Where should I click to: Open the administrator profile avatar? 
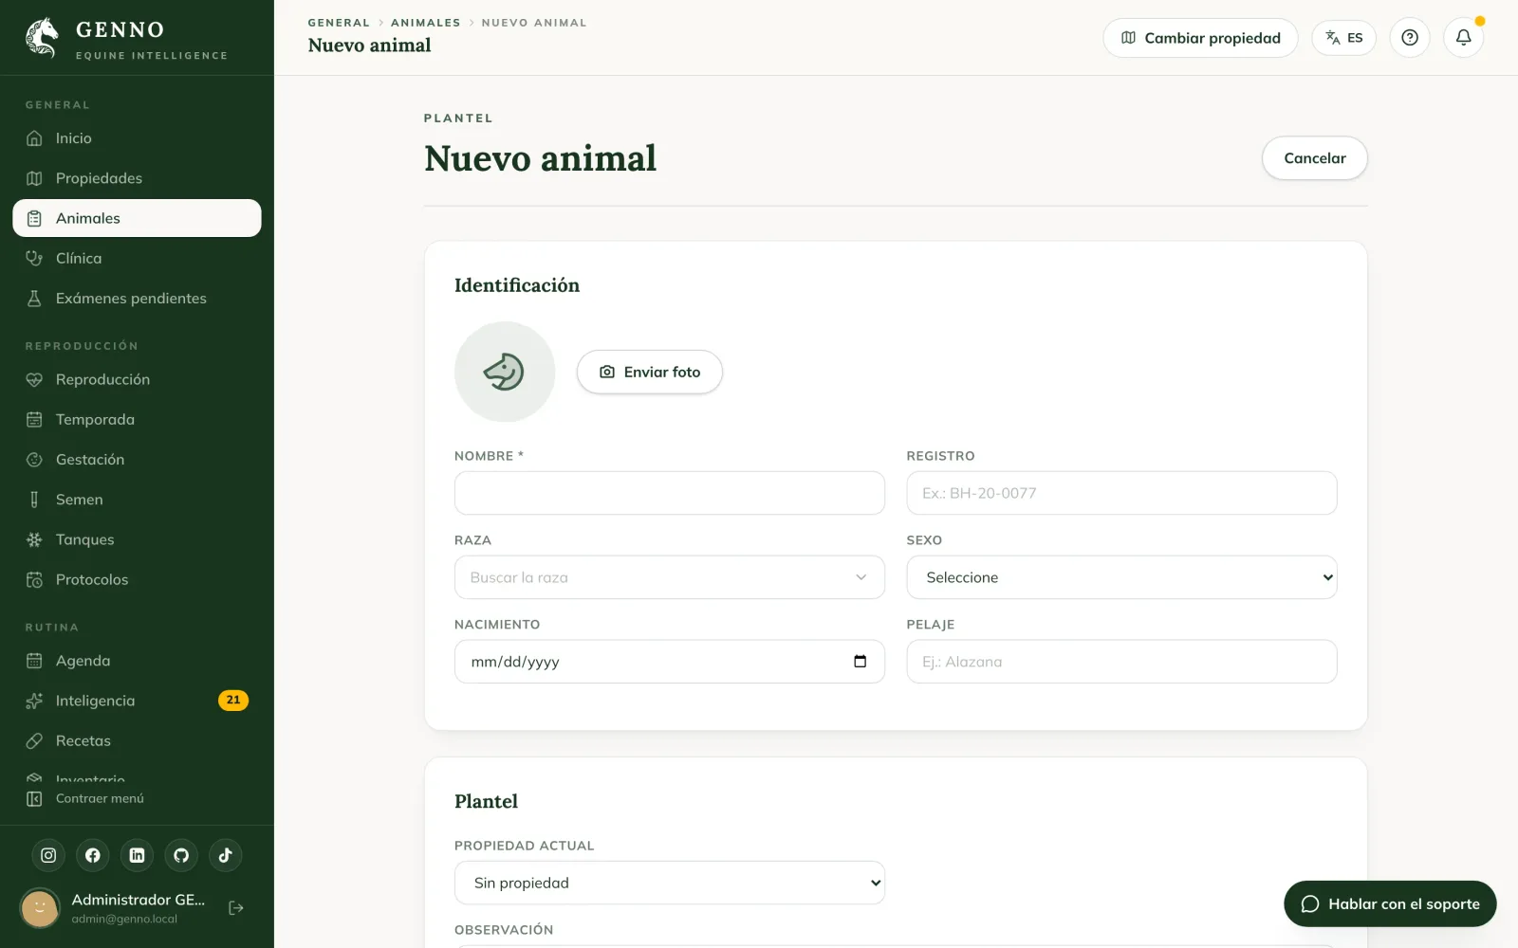(x=40, y=908)
